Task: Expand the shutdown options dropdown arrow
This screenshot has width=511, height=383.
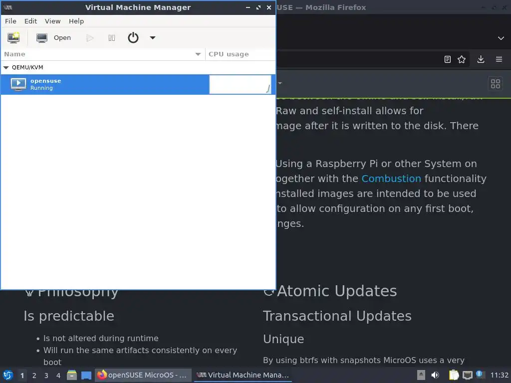Action: pyautogui.click(x=153, y=38)
